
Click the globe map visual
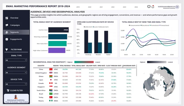(159, 83)
